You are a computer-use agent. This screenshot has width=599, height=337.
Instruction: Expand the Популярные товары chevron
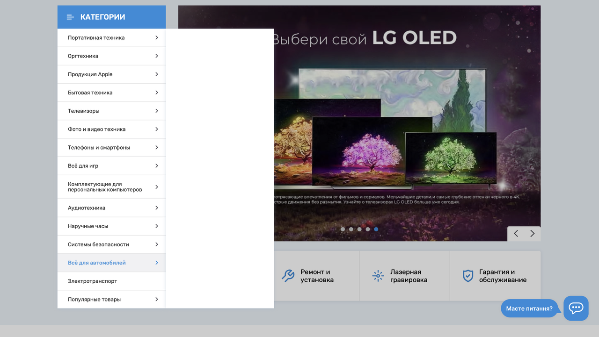tap(157, 299)
